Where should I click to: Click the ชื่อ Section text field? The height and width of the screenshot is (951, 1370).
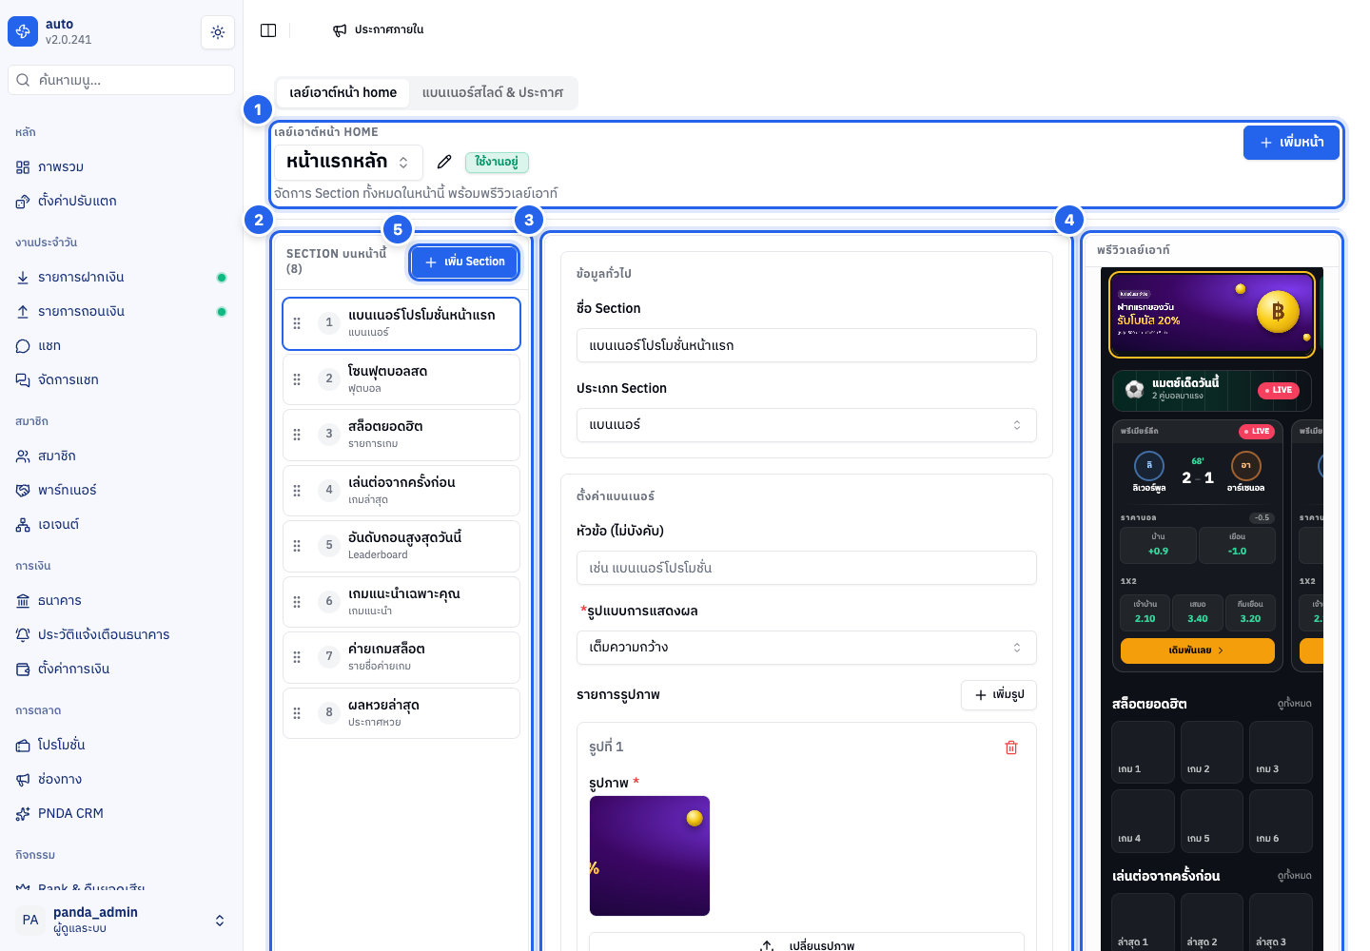coord(807,345)
